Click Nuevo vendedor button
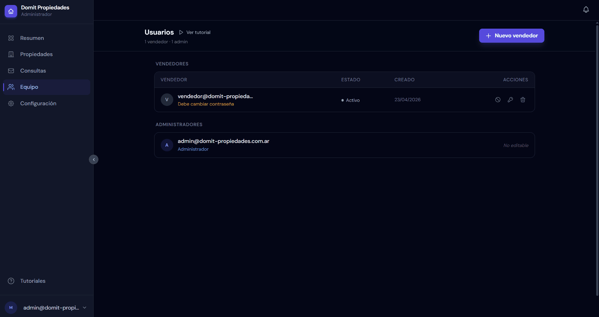Viewport: 599px width, 317px height. (512, 35)
